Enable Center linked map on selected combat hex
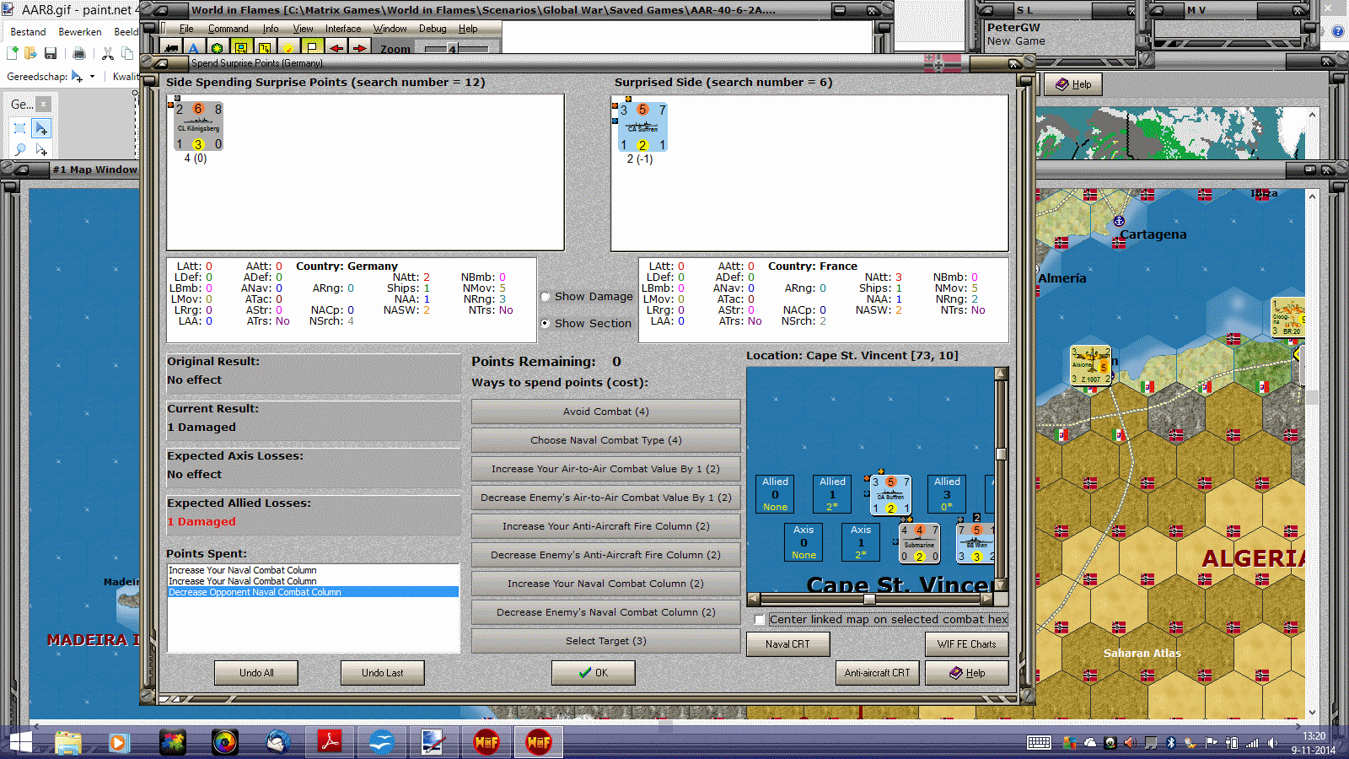The height and width of the screenshot is (759, 1349). click(x=760, y=620)
